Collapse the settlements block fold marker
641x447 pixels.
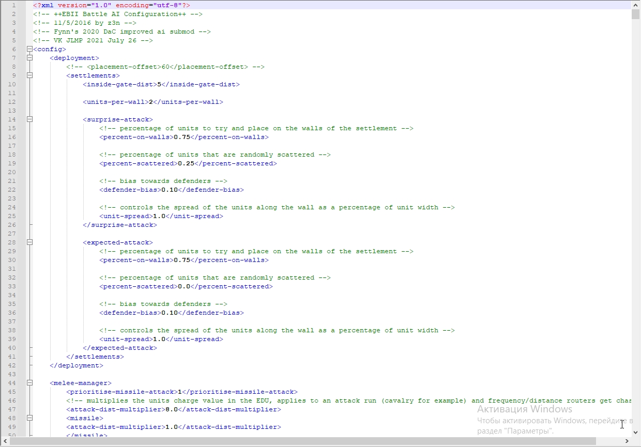29,75
